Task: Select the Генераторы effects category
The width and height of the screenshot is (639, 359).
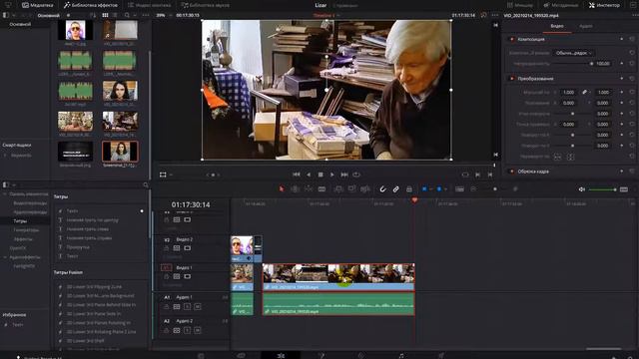Action: click(x=26, y=230)
